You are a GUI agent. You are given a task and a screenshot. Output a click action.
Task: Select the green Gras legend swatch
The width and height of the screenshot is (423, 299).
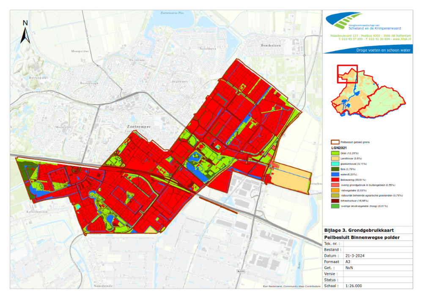point(335,152)
